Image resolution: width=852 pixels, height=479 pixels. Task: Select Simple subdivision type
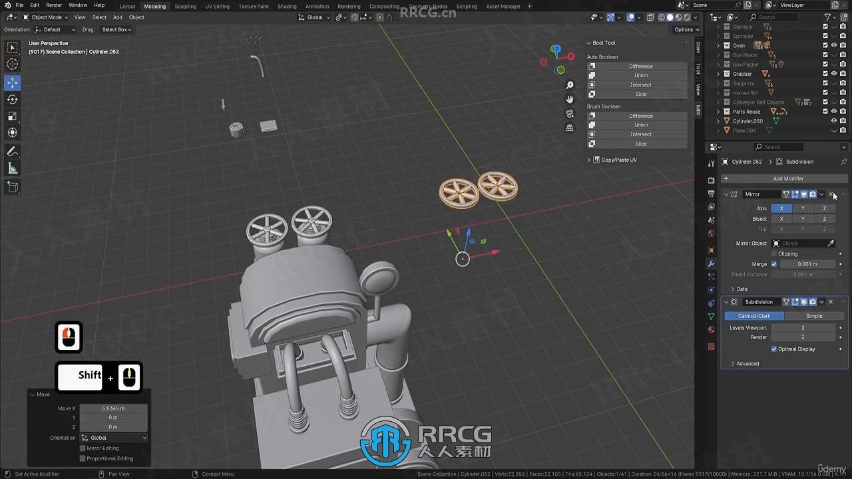click(814, 316)
